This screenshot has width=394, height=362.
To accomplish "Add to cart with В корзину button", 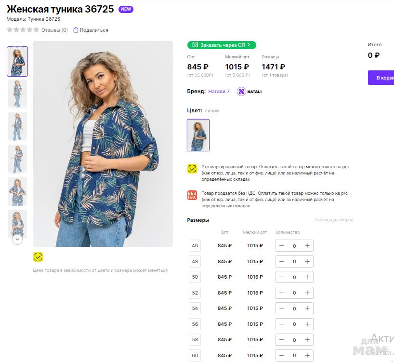I will pos(382,78).
